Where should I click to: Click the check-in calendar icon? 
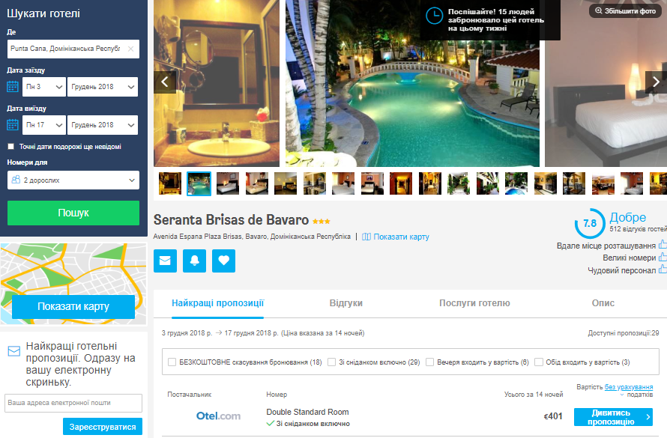13,87
